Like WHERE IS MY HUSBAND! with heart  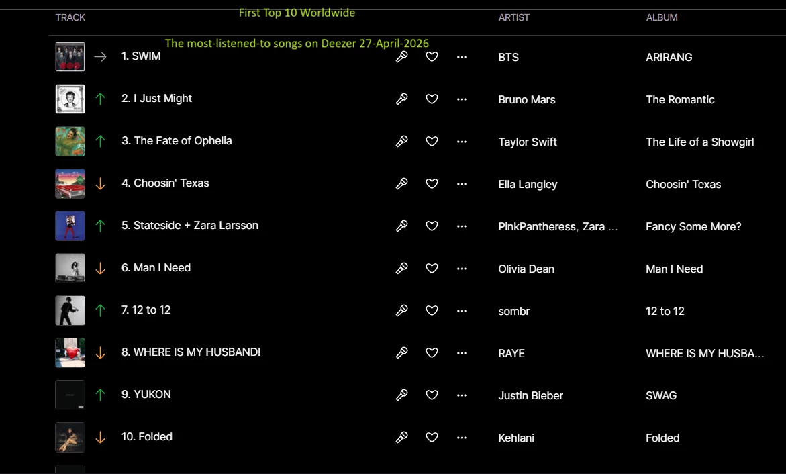pos(432,353)
